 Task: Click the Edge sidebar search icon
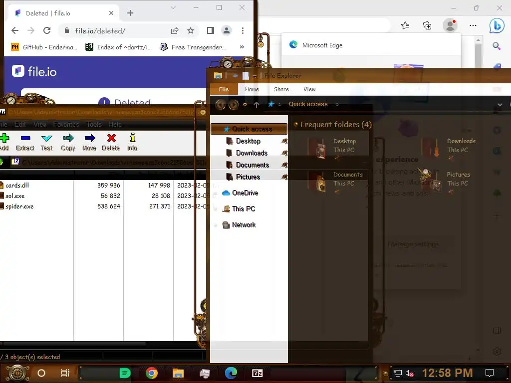click(x=497, y=45)
